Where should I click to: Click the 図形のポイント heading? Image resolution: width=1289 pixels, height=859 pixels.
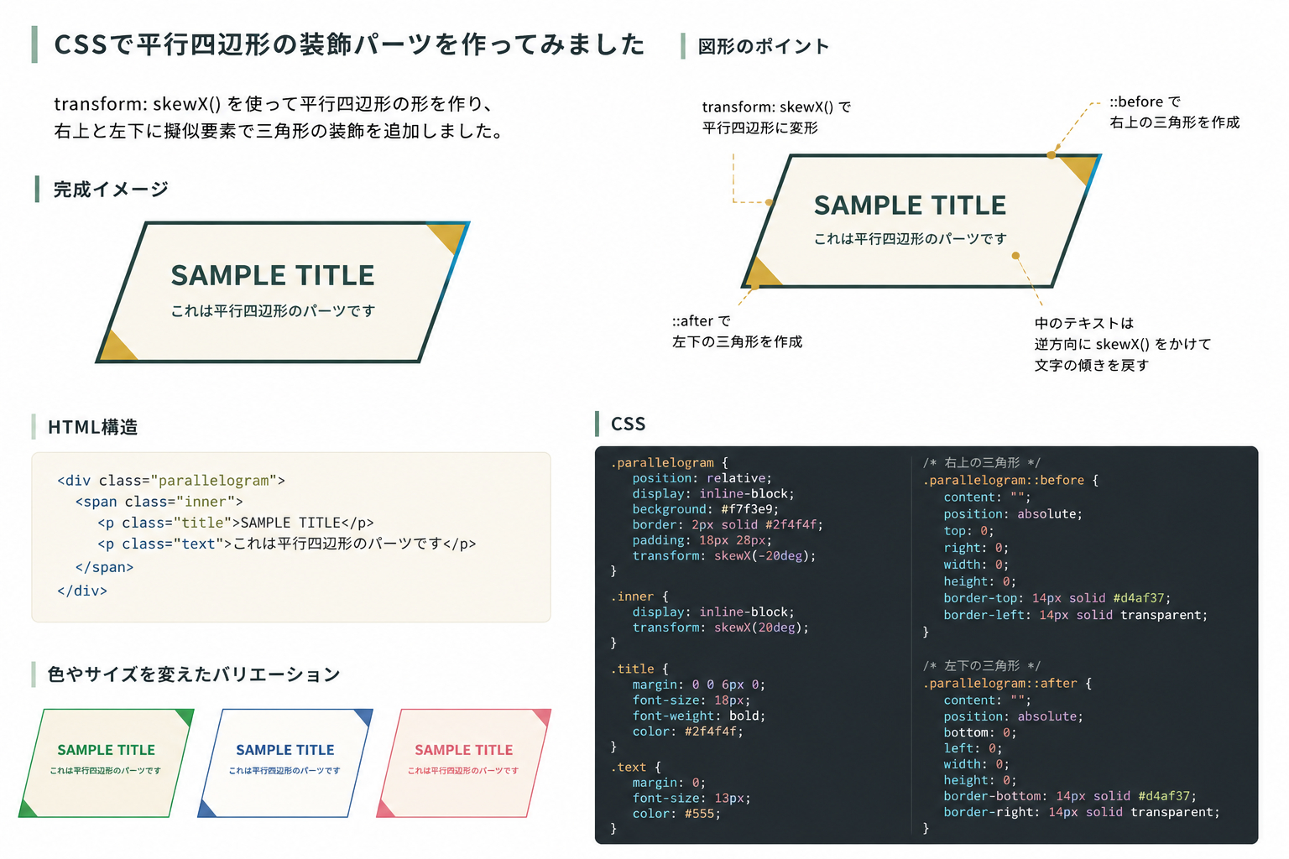[764, 46]
